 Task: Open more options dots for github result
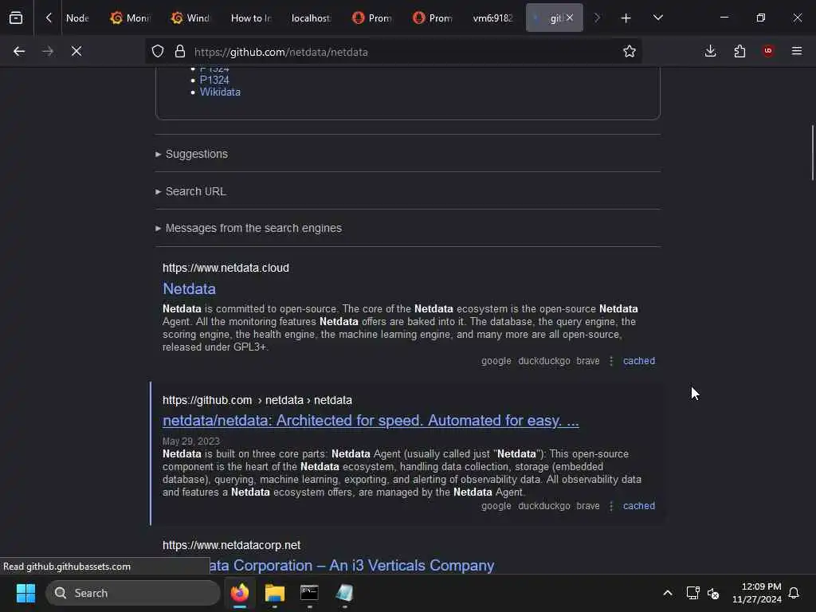(611, 506)
